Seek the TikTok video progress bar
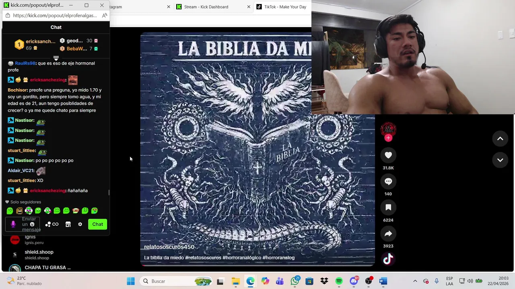Viewport: 515px width, 289px height. (x=257, y=265)
